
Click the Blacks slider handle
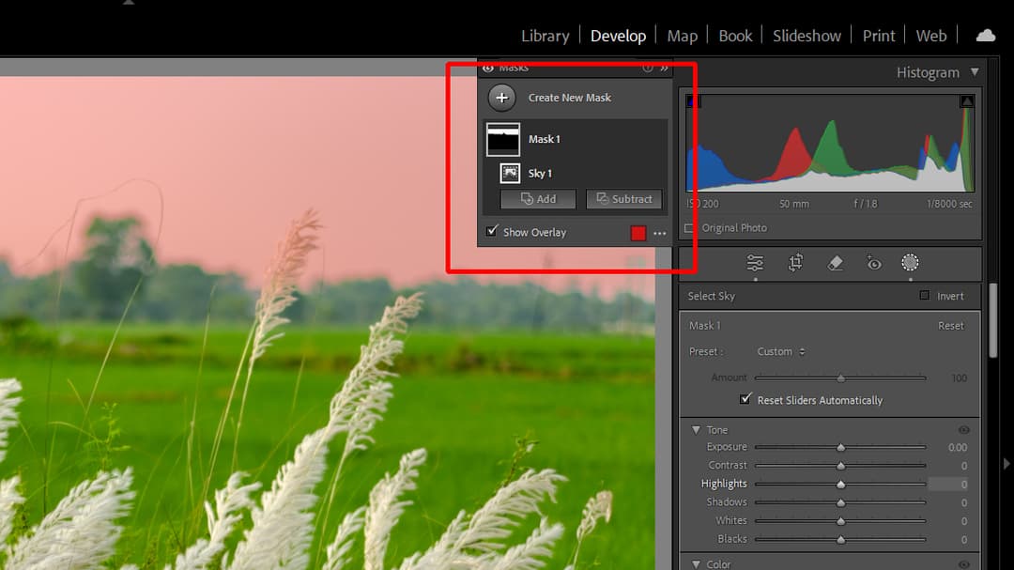(840, 539)
